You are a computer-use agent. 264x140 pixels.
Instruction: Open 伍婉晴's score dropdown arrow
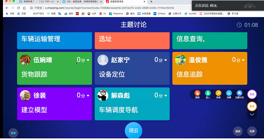point(88,60)
